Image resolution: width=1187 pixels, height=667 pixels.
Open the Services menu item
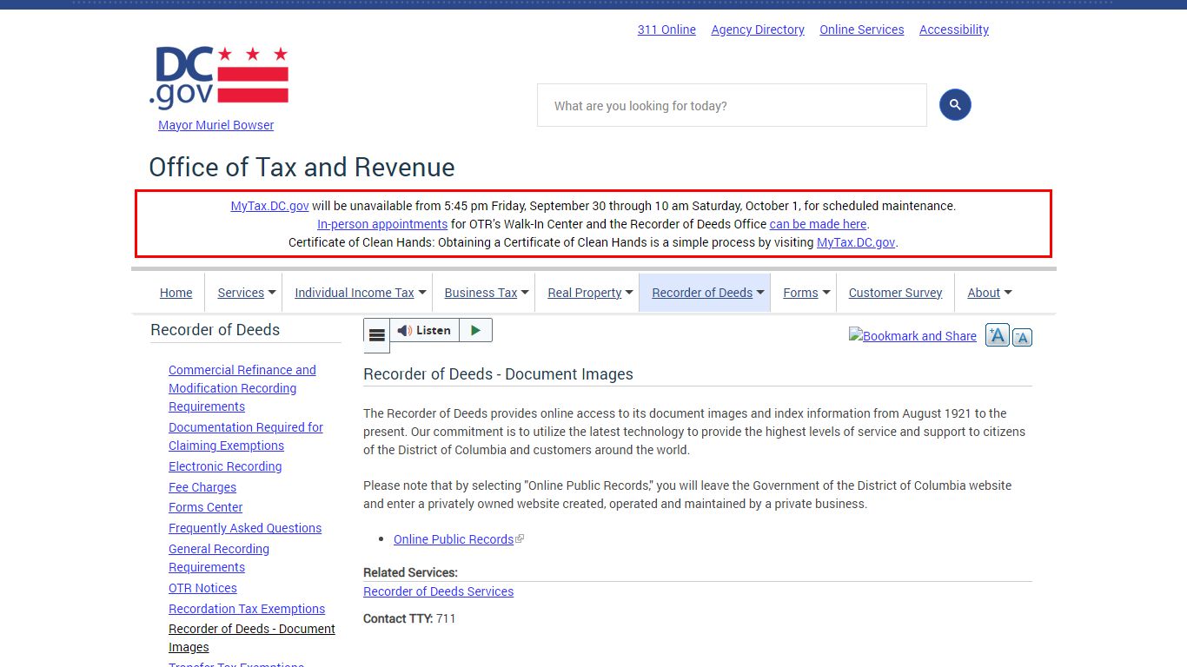coord(241,293)
